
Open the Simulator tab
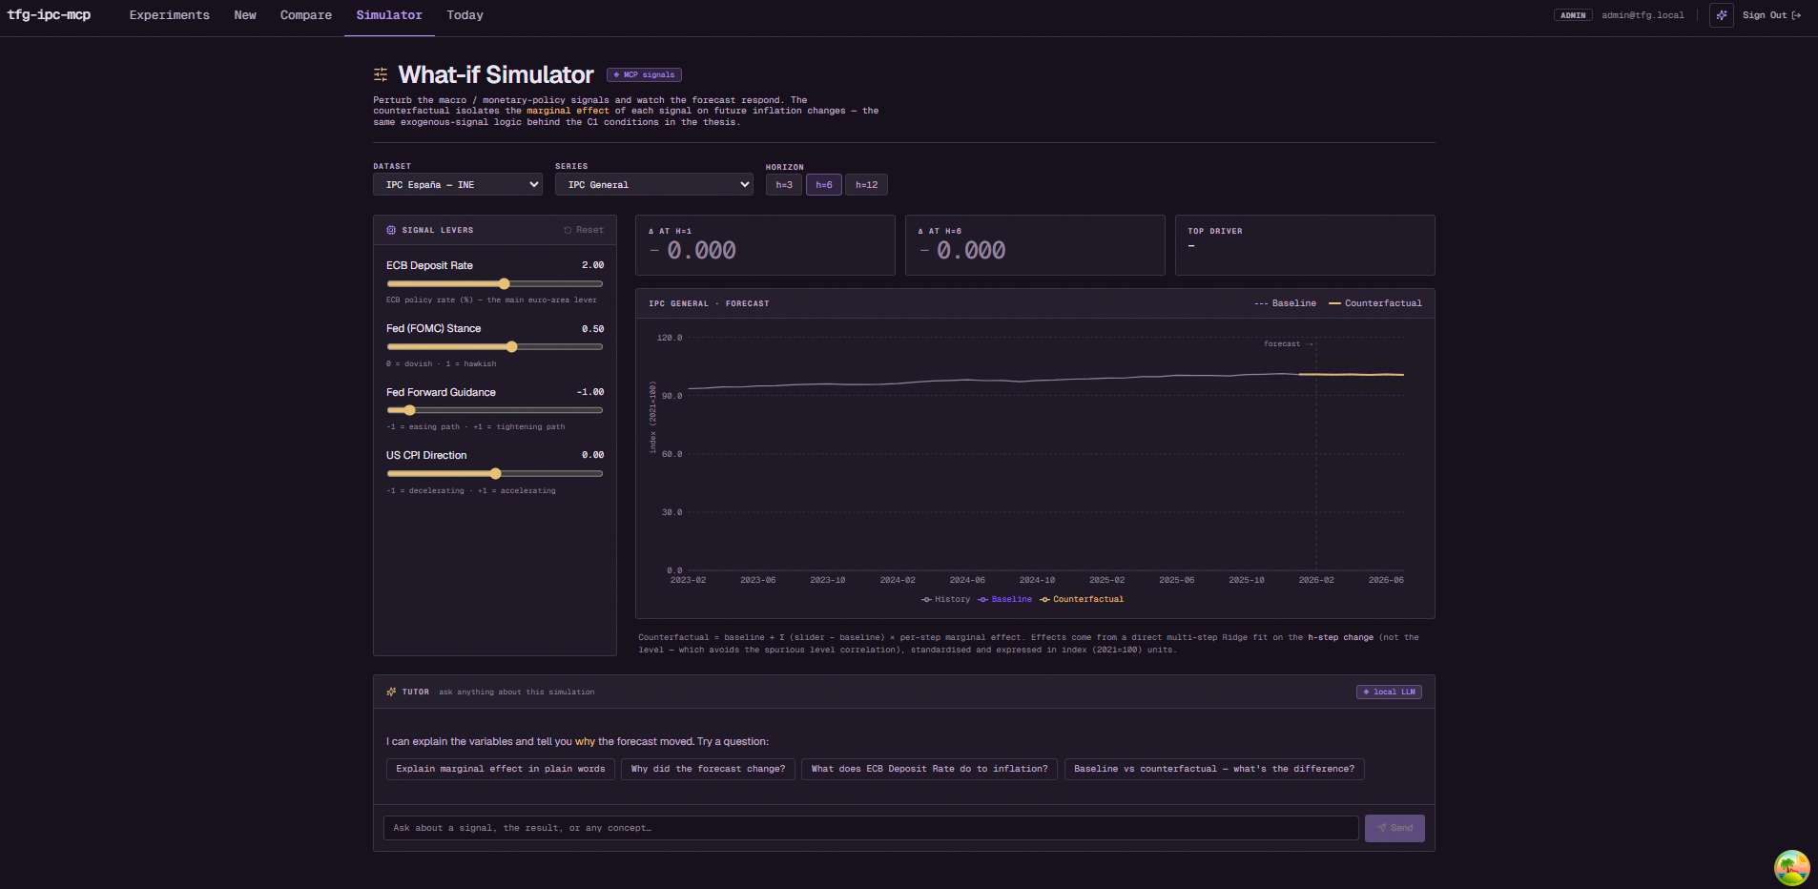[x=389, y=15]
